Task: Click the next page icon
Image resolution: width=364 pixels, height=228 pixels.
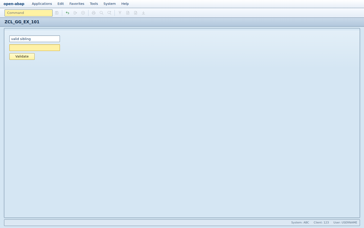Action: 136,13
